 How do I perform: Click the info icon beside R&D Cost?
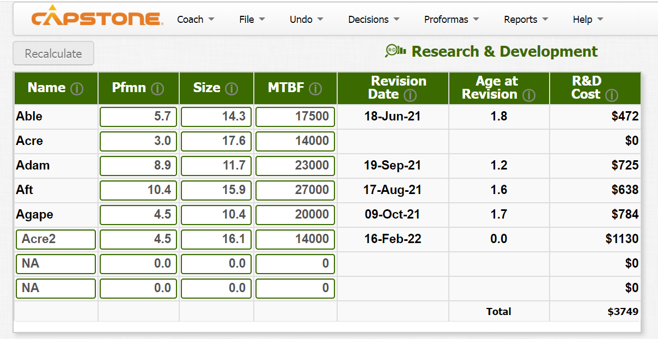(x=612, y=95)
